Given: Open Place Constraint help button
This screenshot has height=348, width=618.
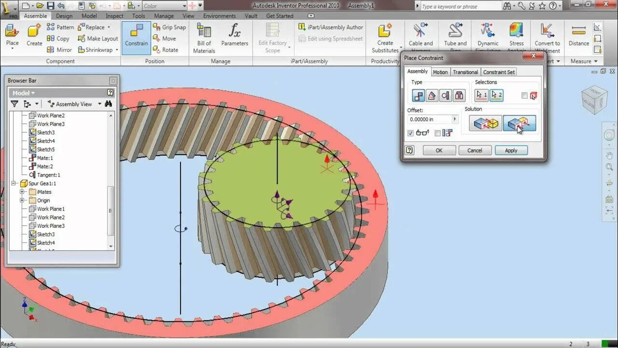Looking at the screenshot, I should coord(409,150).
